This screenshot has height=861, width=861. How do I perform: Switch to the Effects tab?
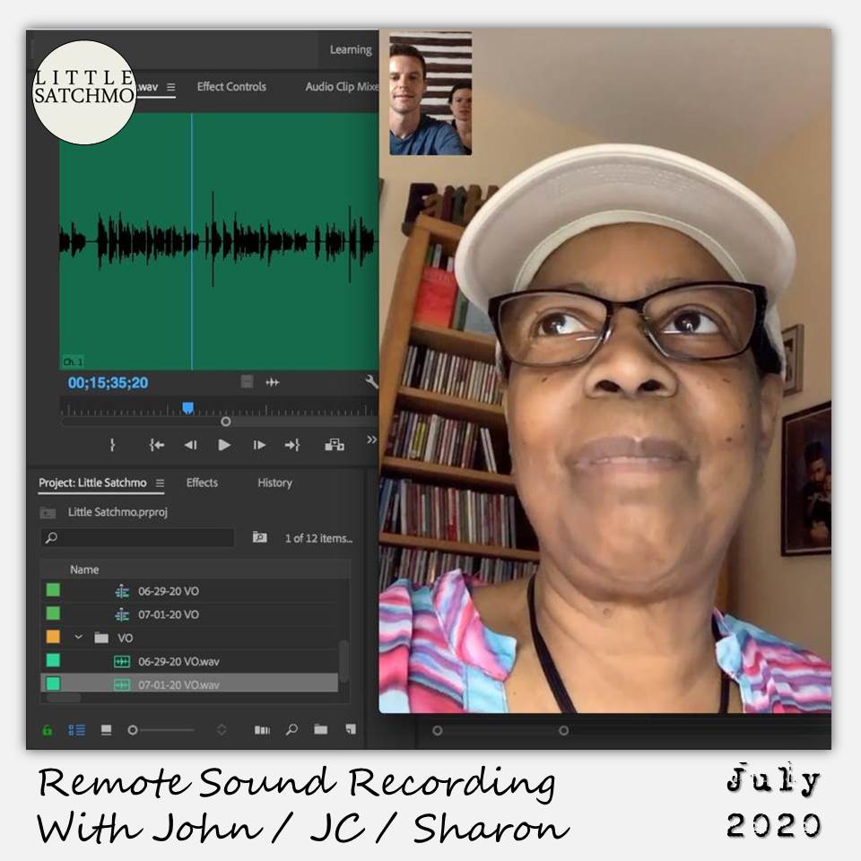[202, 483]
